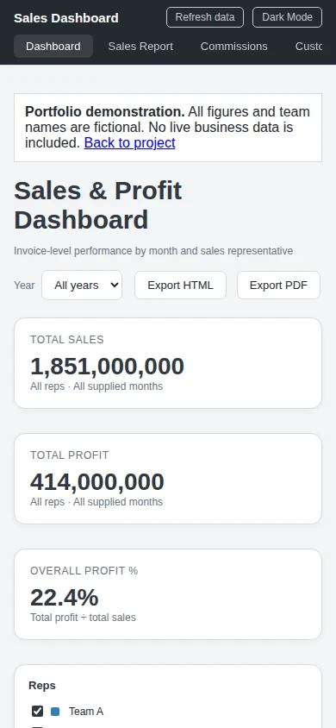The height and width of the screenshot is (728, 336).
Task: Switch to Dark Mode
Action: [287, 17]
